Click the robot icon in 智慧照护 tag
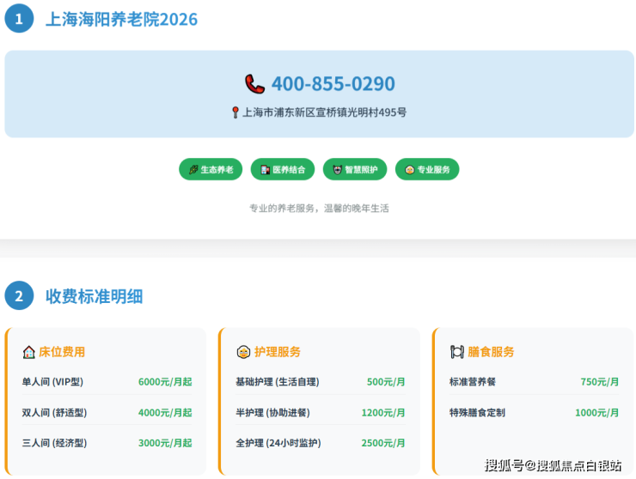Viewport: 636px width, 479px height. pos(337,170)
